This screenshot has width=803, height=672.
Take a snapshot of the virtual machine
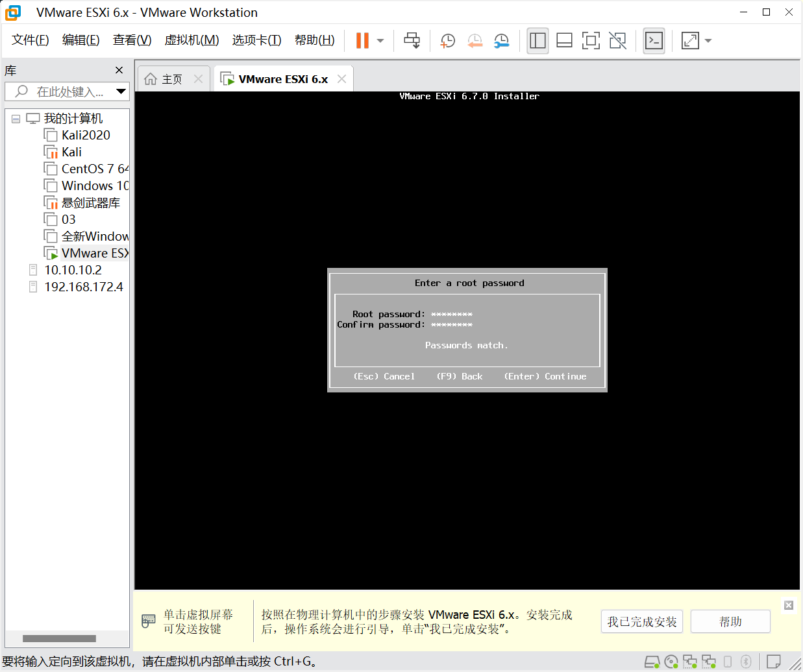point(447,41)
